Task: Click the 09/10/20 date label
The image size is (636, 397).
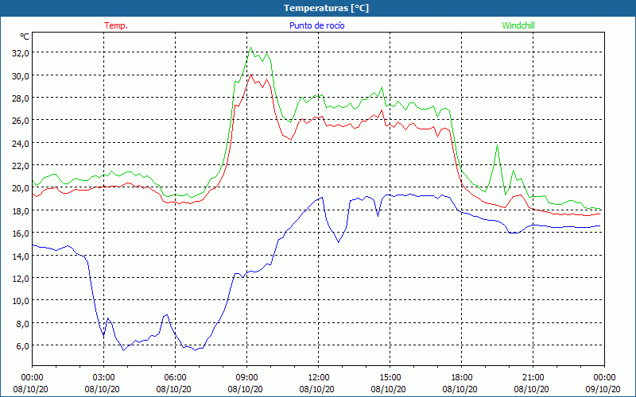Action: (604, 389)
